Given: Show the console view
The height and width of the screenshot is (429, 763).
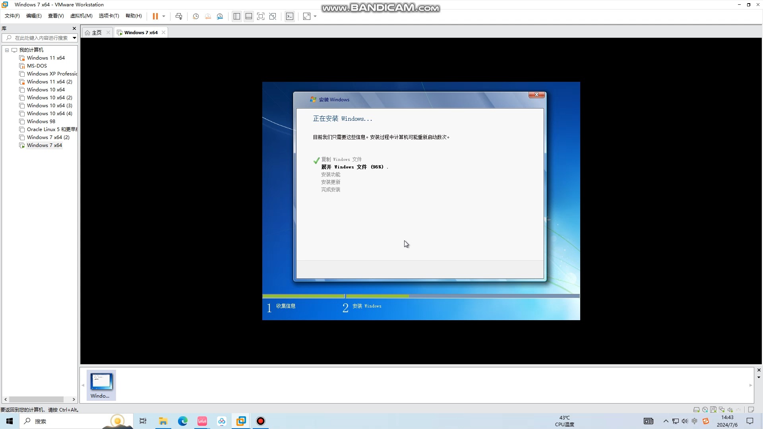Looking at the screenshot, I should (x=290, y=16).
